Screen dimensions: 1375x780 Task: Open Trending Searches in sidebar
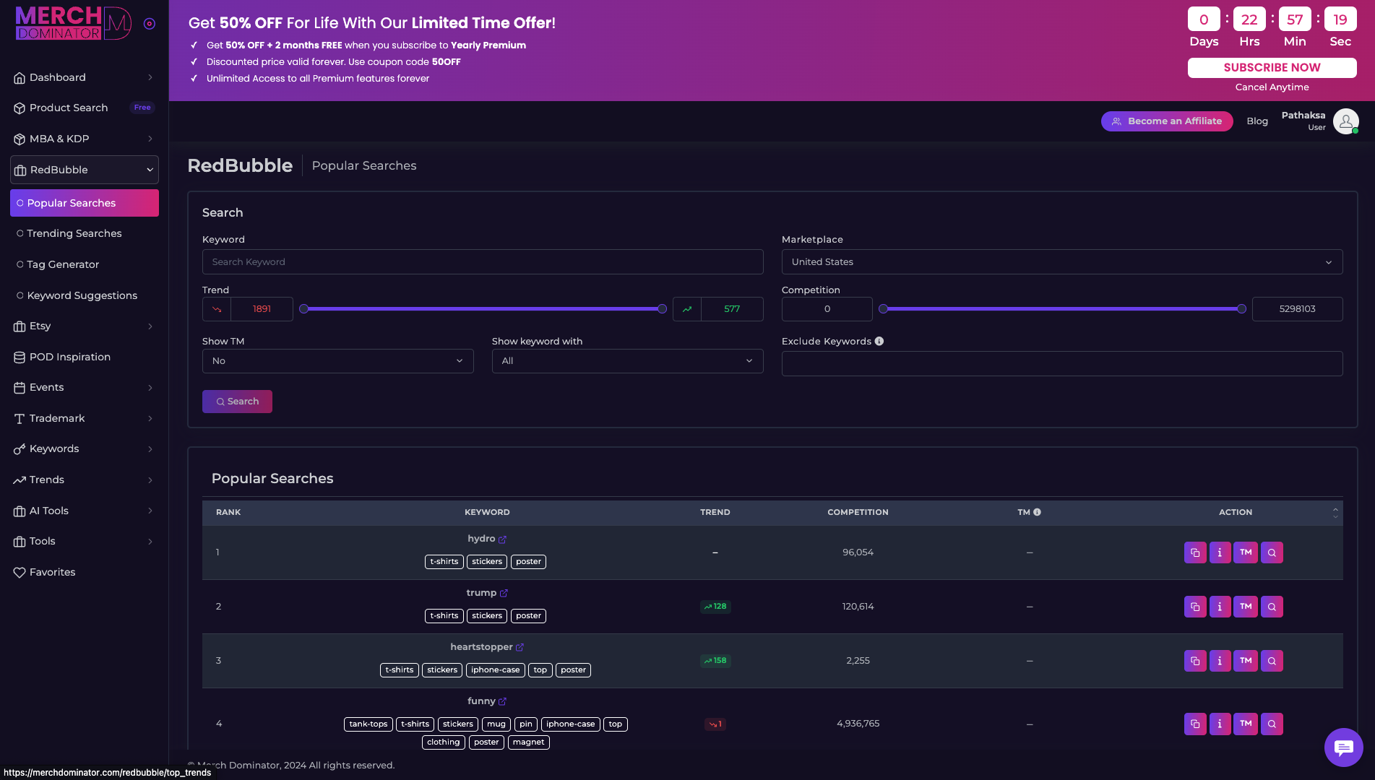coord(74,233)
